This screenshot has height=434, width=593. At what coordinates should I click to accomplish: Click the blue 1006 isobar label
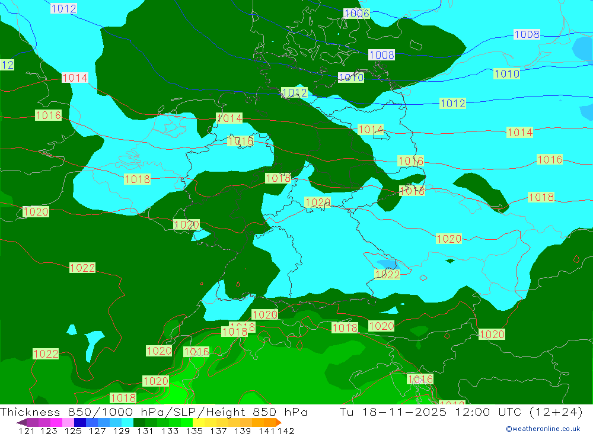coord(356,14)
